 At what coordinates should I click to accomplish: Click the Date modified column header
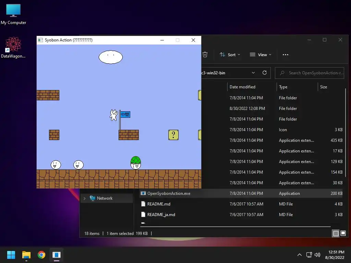242,87
